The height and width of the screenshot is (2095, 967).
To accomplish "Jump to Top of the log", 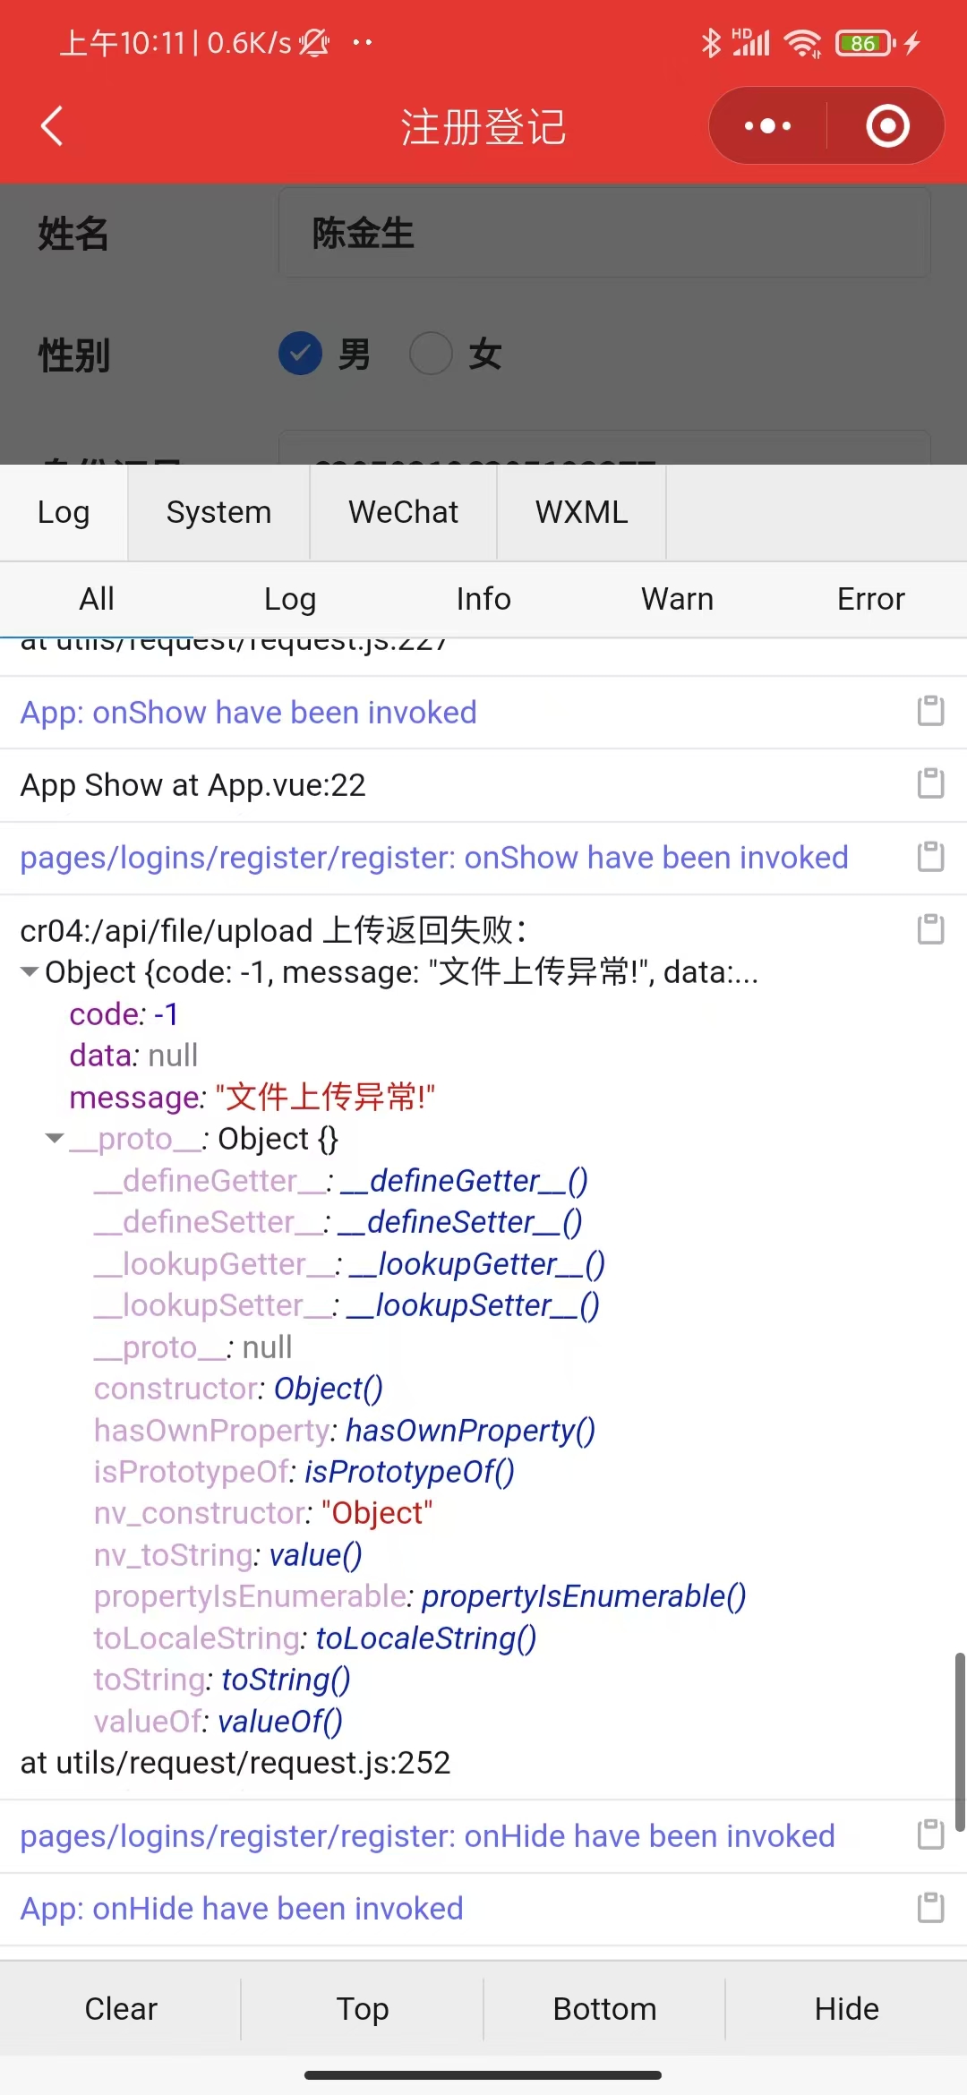I will tap(363, 2008).
